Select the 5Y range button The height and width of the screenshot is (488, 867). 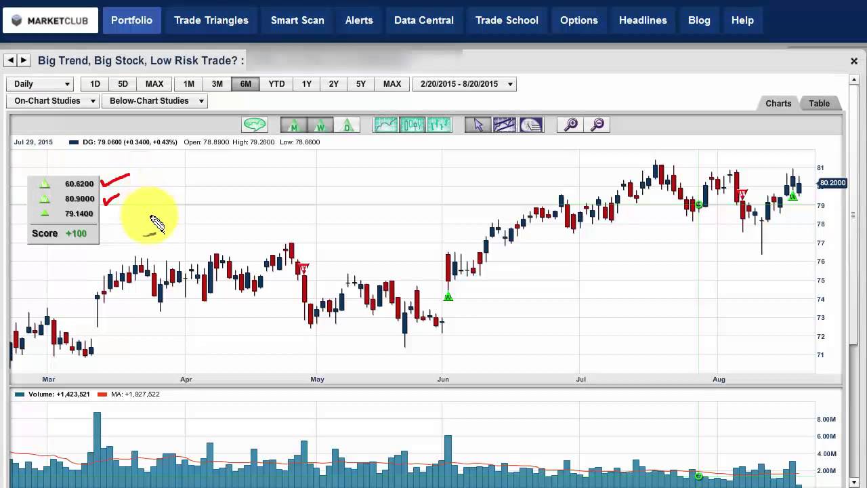361,84
